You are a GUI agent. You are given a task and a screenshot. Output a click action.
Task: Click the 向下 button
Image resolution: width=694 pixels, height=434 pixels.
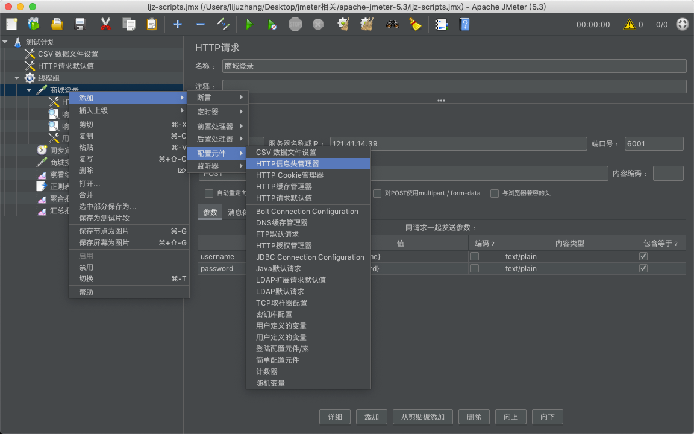click(x=548, y=417)
